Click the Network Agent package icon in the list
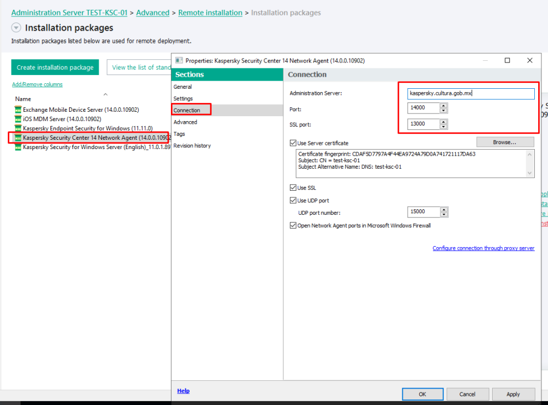This screenshot has height=405, width=548. tap(18, 138)
